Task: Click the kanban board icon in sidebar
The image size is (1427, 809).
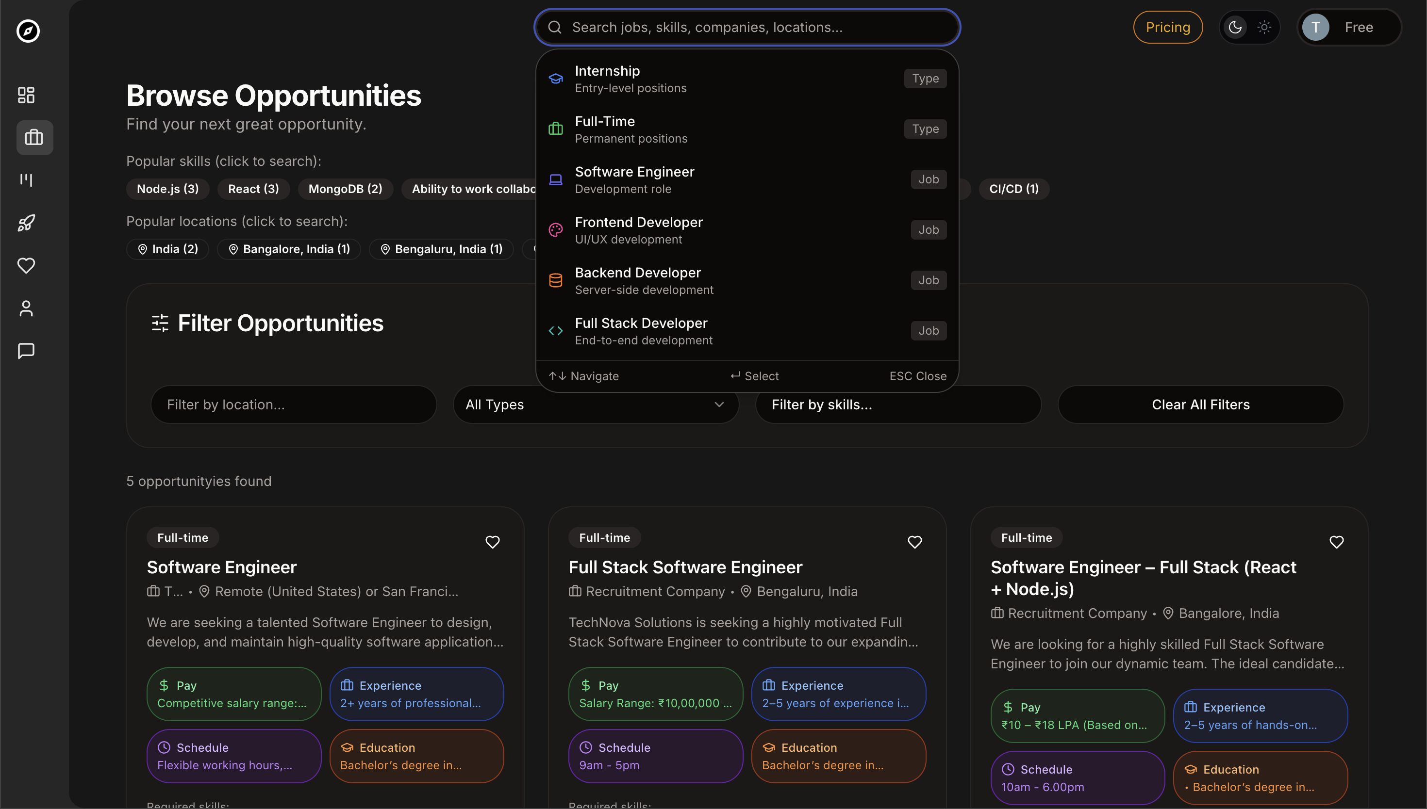Action: (x=26, y=180)
